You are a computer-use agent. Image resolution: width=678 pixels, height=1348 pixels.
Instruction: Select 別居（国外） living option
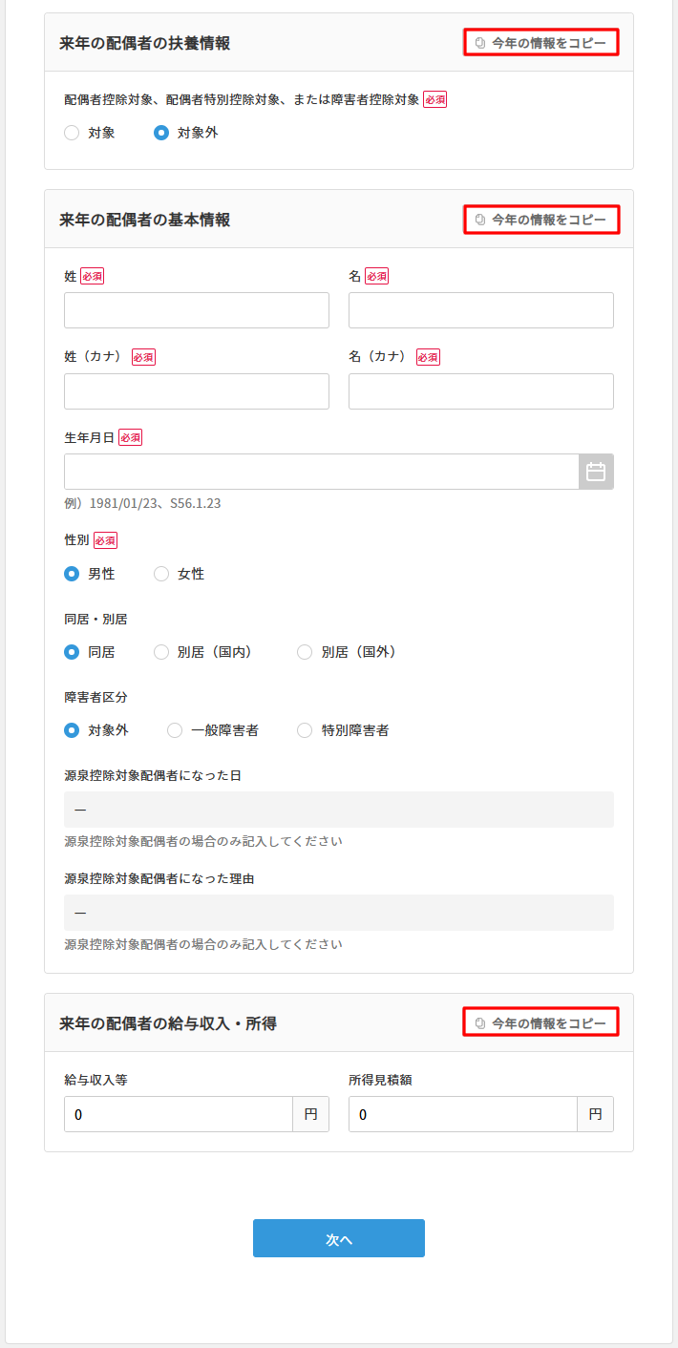(304, 652)
